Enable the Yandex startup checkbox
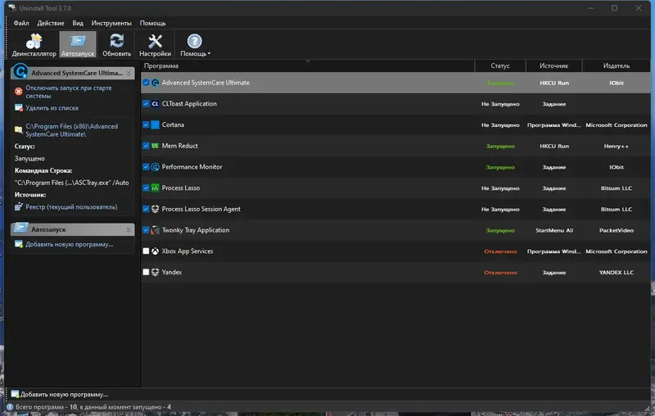Screen dimensions: 655x416 [x=146, y=272]
